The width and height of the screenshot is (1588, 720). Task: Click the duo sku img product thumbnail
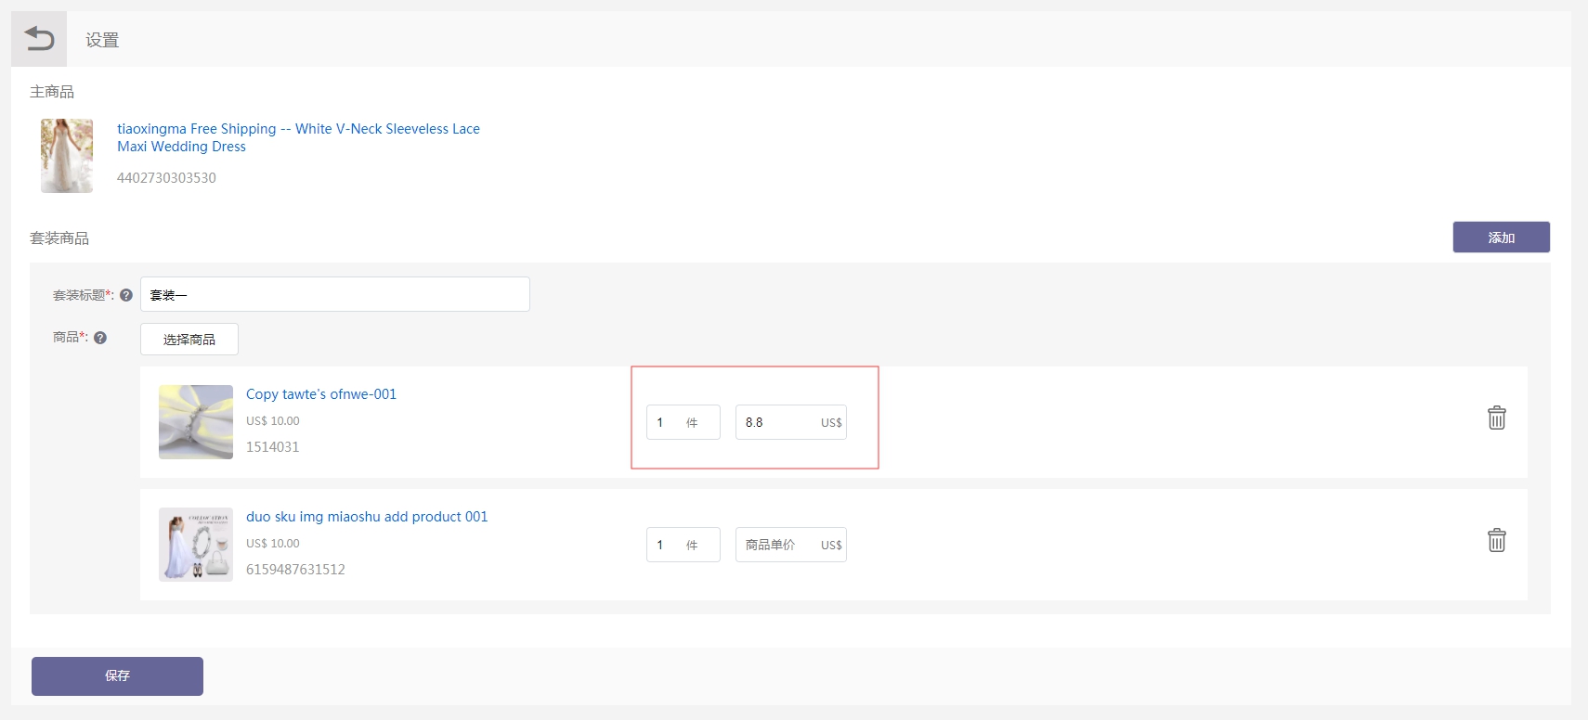196,545
